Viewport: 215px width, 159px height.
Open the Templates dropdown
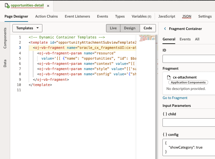[x=27, y=28]
